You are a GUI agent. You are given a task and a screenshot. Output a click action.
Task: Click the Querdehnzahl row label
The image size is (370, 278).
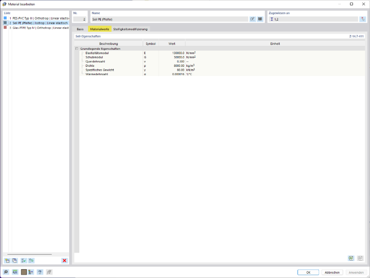pyautogui.click(x=95, y=61)
